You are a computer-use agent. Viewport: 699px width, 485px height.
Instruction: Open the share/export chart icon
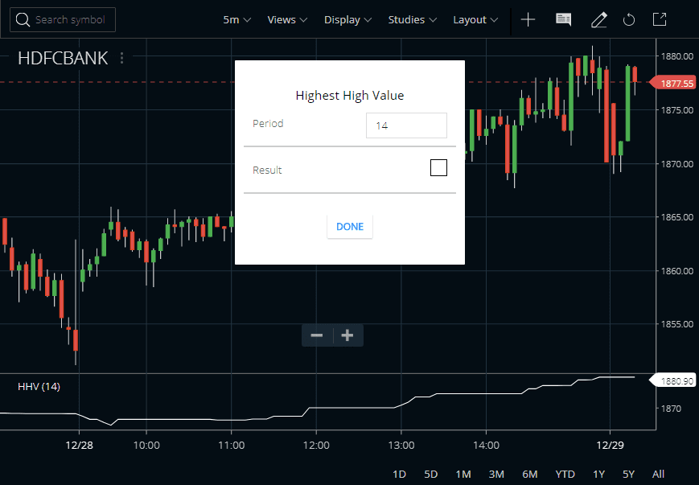click(x=659, y=19)
